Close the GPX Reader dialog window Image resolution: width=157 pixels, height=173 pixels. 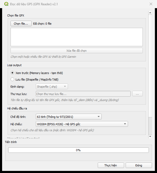[151, 4]
